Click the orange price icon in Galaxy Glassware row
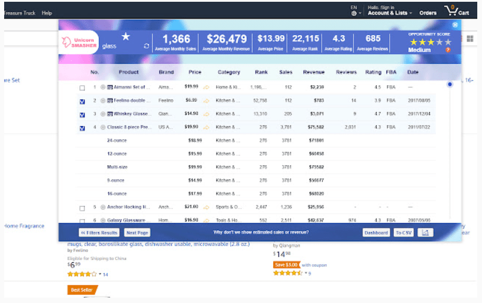This screenshot has width=482, height=303. (206, 220)
